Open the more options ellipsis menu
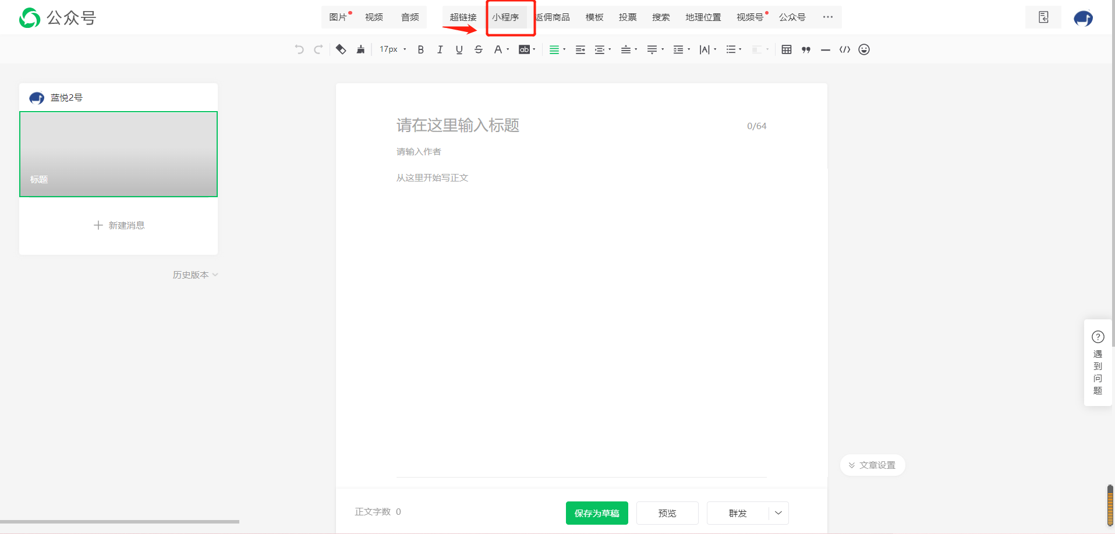The height and width of the screenshot is (534, 1115). (x=828, y=17)
